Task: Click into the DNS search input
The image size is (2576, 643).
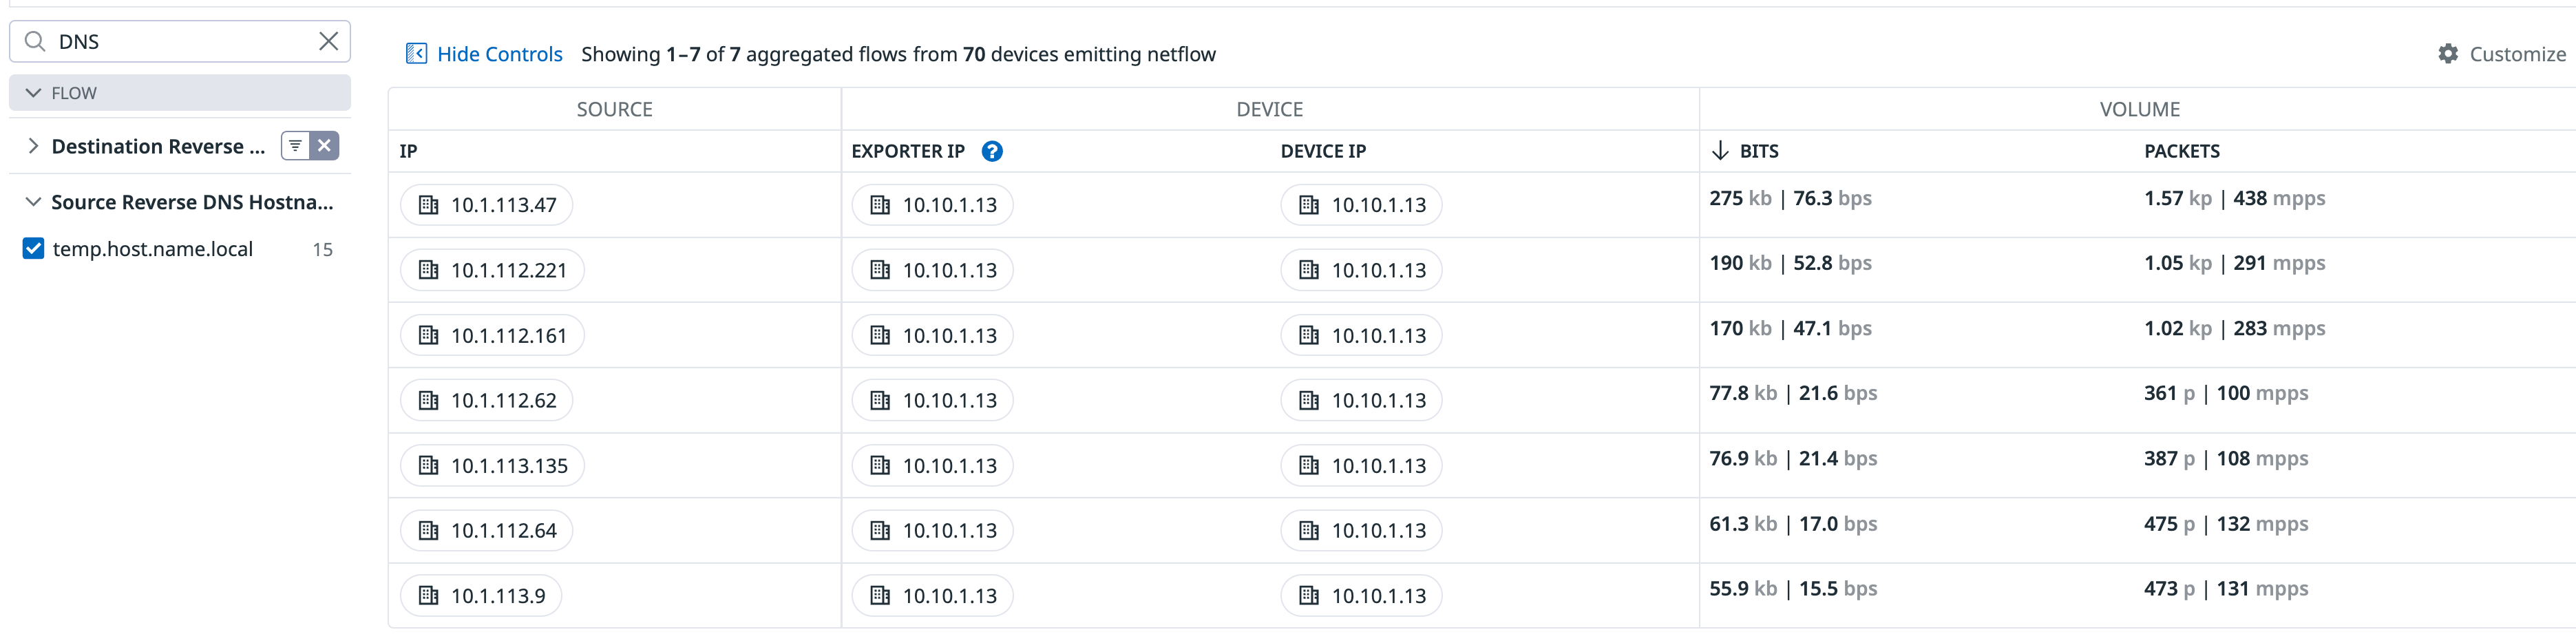Action: (x=180, y=41)
